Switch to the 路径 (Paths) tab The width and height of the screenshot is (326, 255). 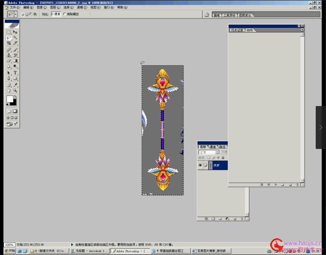(x=222, y=147)
